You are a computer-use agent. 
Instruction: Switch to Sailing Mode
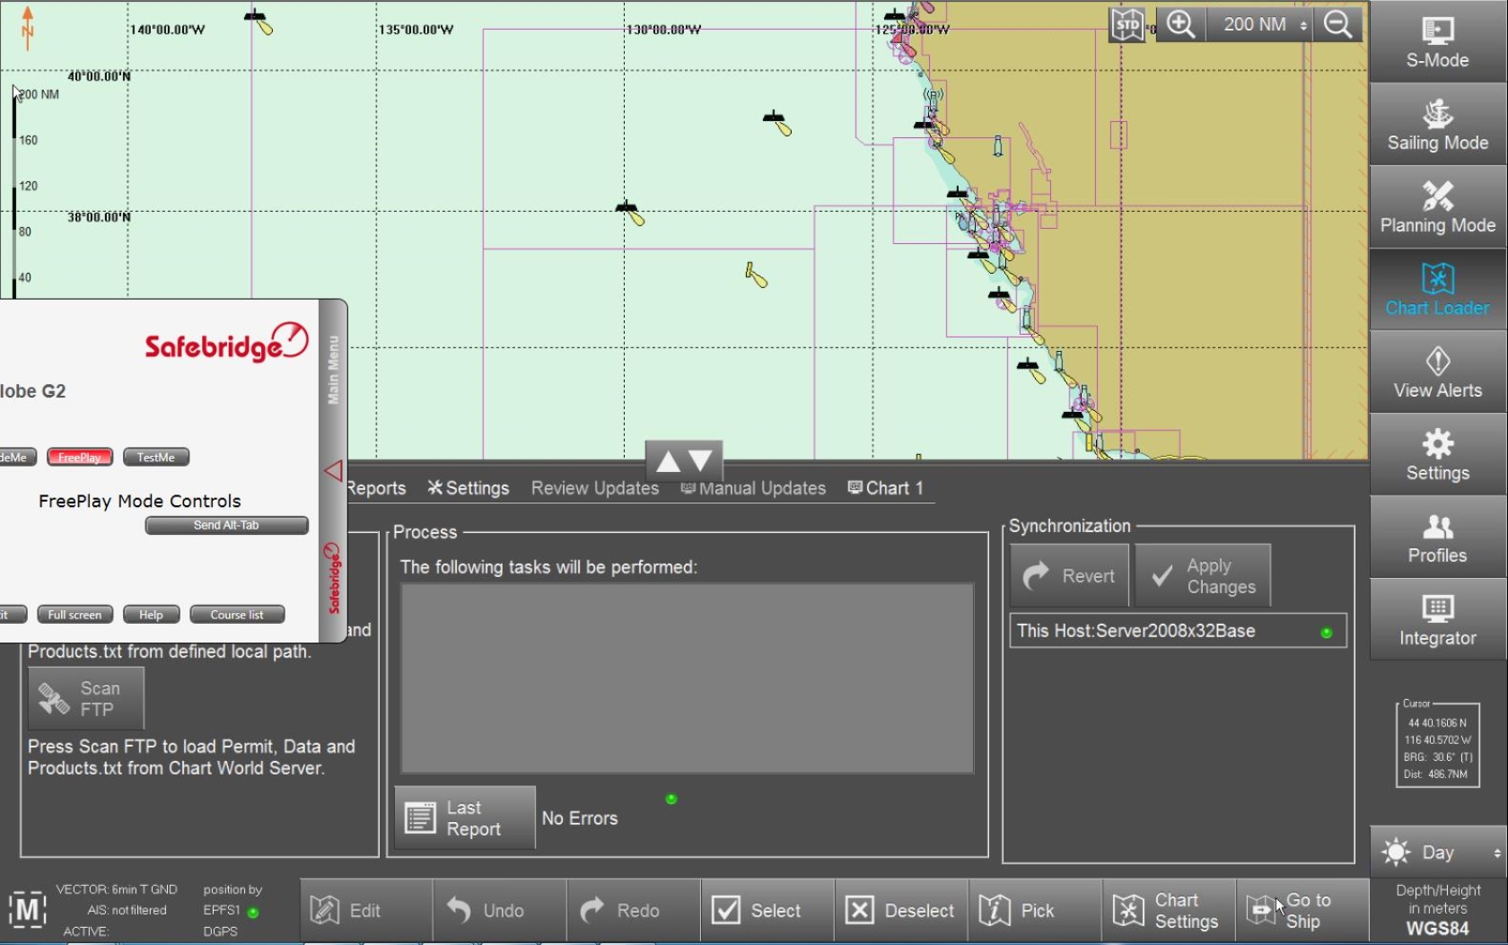(x=1436, y=126)
